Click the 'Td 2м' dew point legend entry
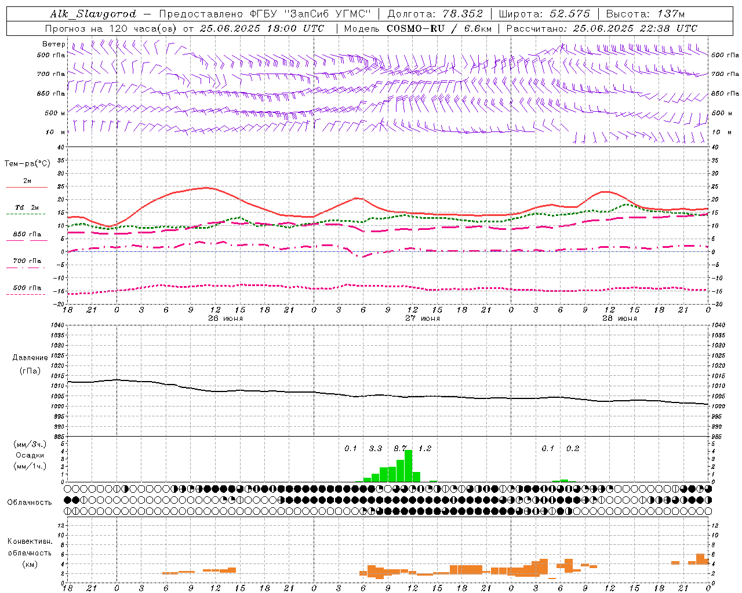The height and width of the screenshot is (593, 742). (27, 209)
